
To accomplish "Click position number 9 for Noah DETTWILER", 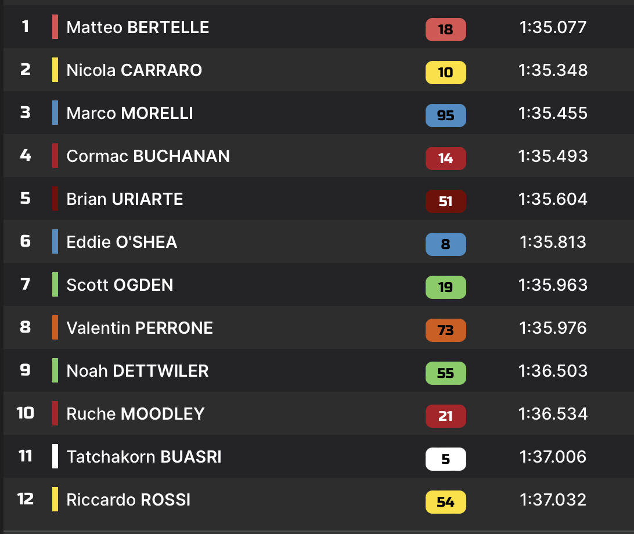I will pyautogui.click(x=25, y=370).
